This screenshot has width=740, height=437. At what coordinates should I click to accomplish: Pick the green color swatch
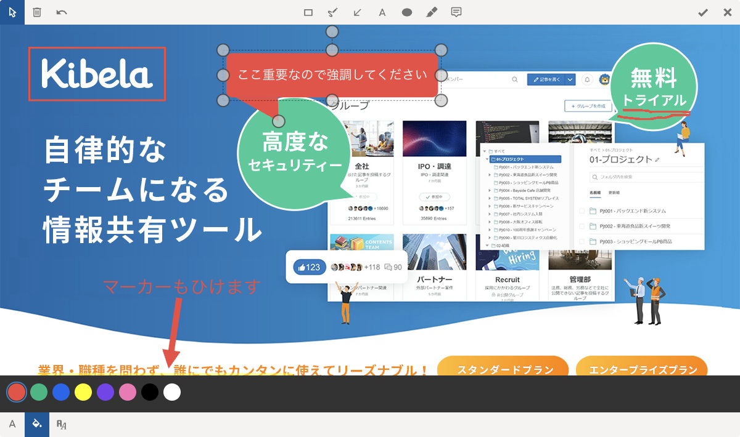tap(39, 392)
